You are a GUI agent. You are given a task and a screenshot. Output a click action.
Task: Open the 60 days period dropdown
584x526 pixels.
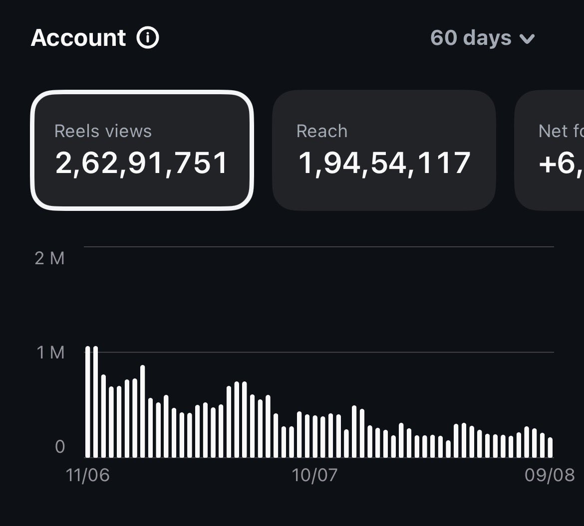483,38
